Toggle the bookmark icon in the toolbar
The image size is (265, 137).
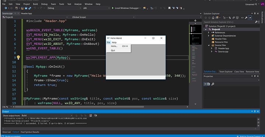point(169,8)
